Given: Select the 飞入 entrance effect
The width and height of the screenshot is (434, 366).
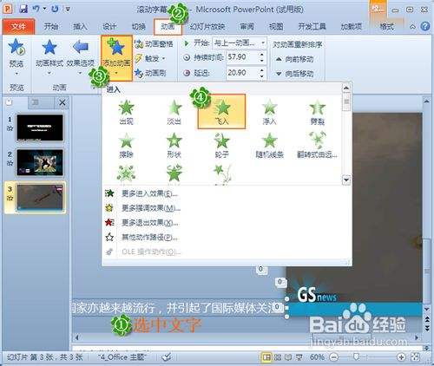Looking at the screenshot, I should point(221,111).
